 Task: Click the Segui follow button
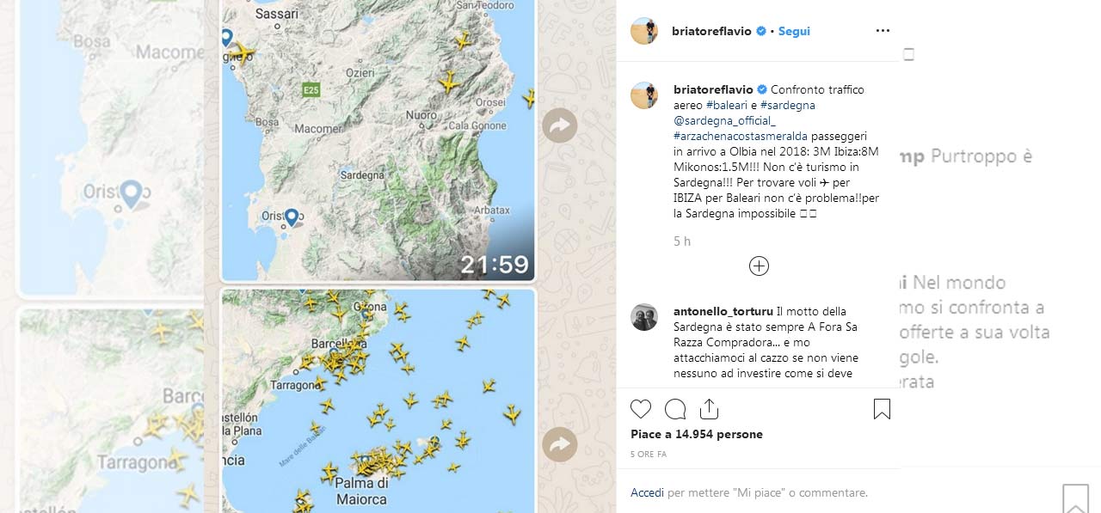pos(795,31)
